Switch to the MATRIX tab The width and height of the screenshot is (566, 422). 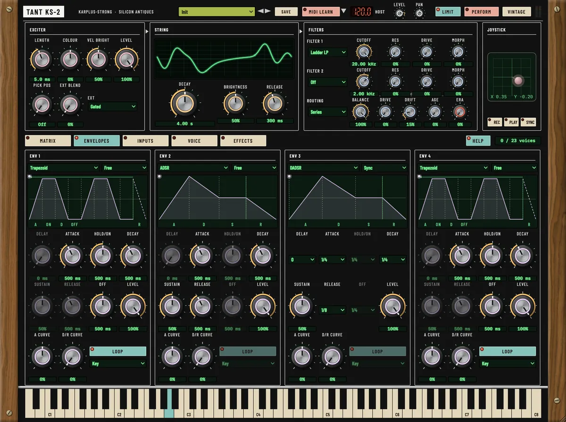(x=48, y=141)
